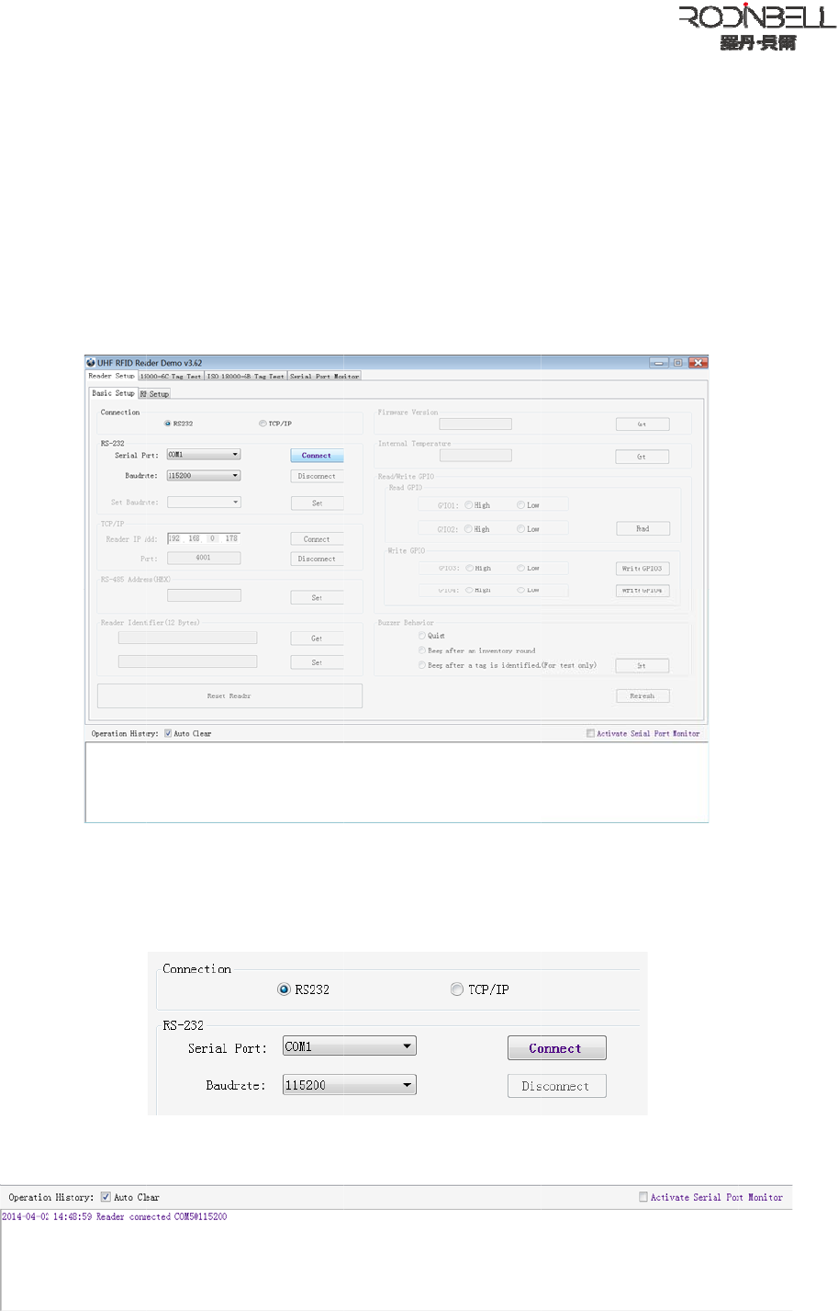The width and height of the screenshot is (838, 1311).
Task: Choose High for GPIO3
Action: [x=469, y=569]
